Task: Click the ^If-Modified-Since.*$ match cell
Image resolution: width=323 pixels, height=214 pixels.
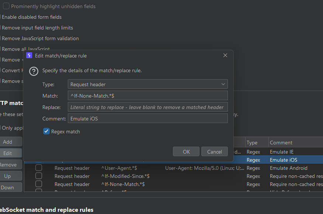Action: pyautogui.click(x=125, y=176)
